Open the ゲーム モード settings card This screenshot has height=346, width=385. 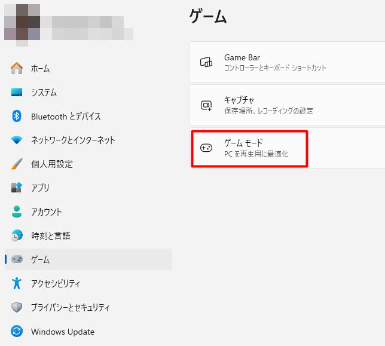coord(287,148)
